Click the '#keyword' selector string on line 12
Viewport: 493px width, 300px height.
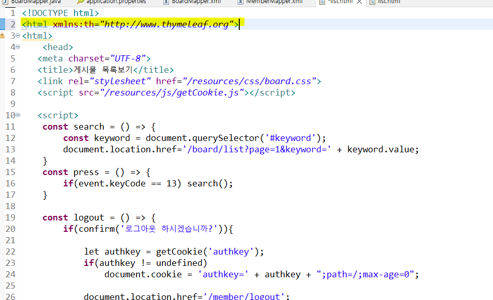pos(290,138)
